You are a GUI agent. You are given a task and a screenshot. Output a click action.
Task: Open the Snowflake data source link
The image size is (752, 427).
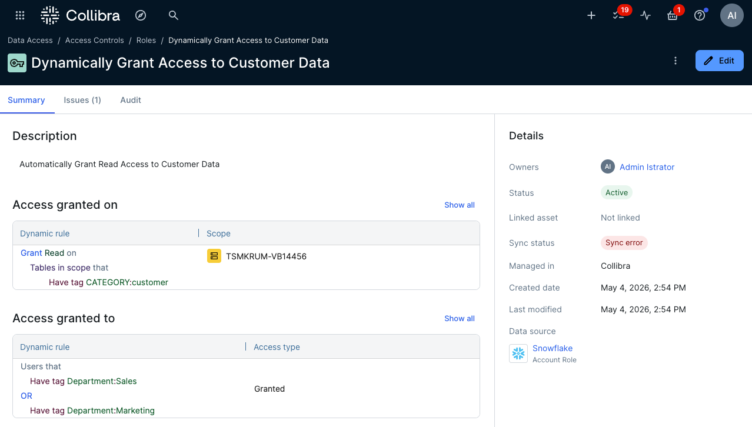(553, 348)
